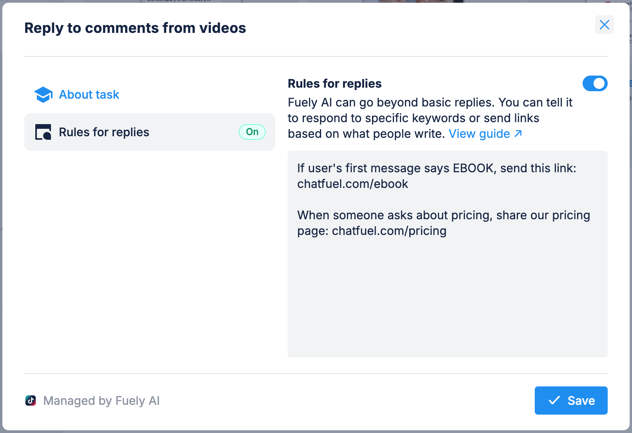
Task: Click the external arrow icon beside View guide
Action: 518,134
